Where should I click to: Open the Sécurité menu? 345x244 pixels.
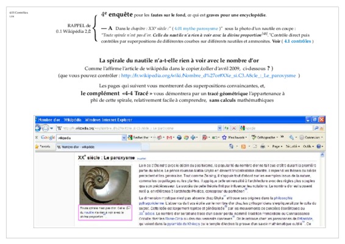[293, 146]
